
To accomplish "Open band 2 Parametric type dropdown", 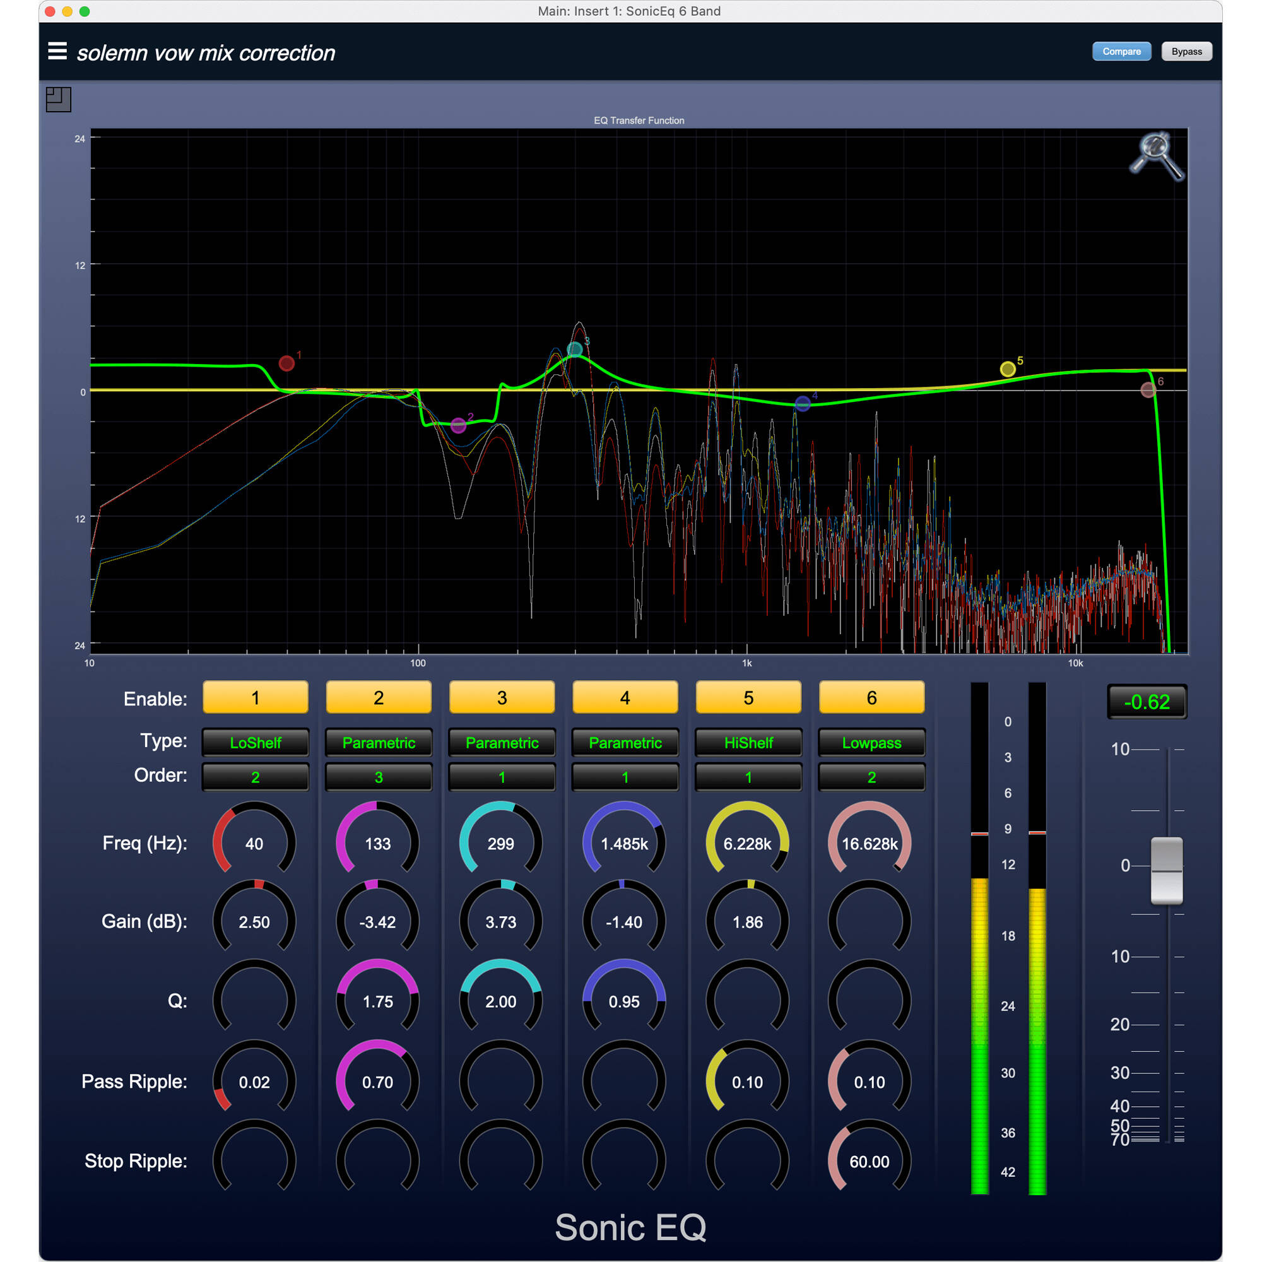I will pos(379,743).
